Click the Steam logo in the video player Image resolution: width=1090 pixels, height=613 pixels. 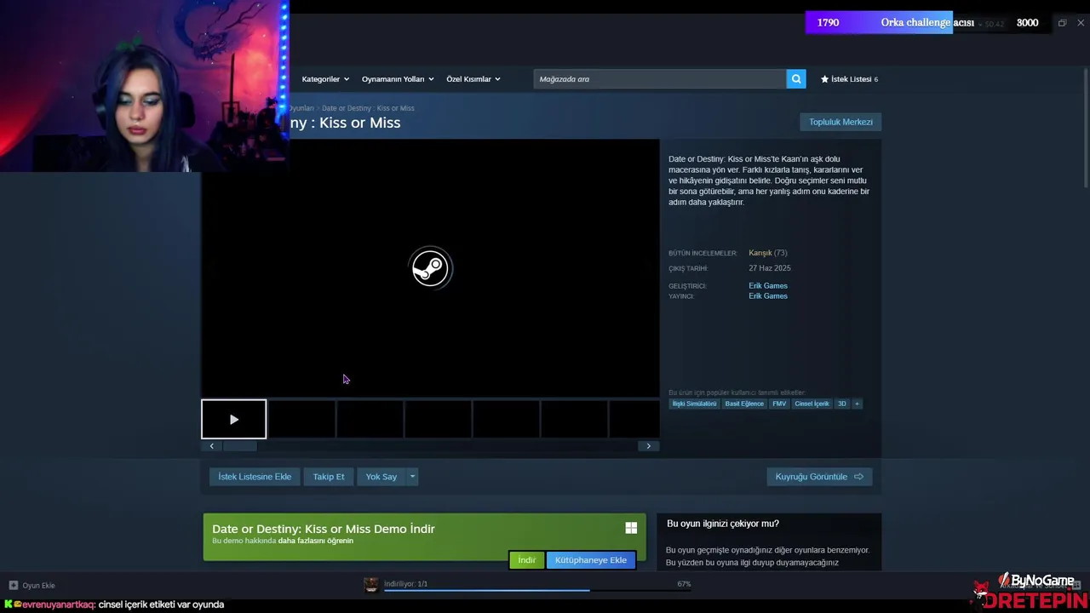pyautogui.click(x=430, y=268)
